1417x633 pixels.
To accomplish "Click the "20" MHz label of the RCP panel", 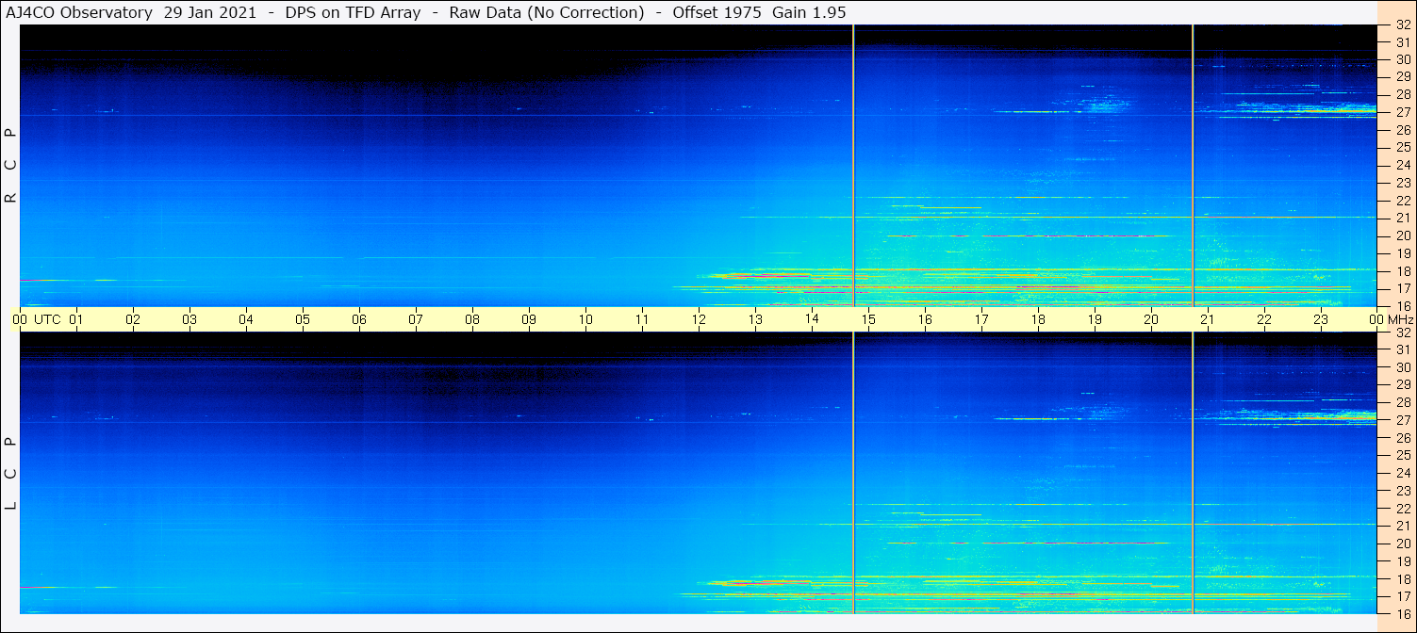I will pos(1403,235).
